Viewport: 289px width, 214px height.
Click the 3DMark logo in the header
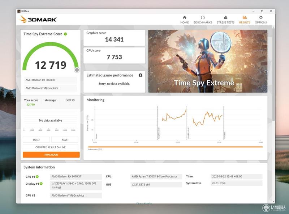click(38, 19)
